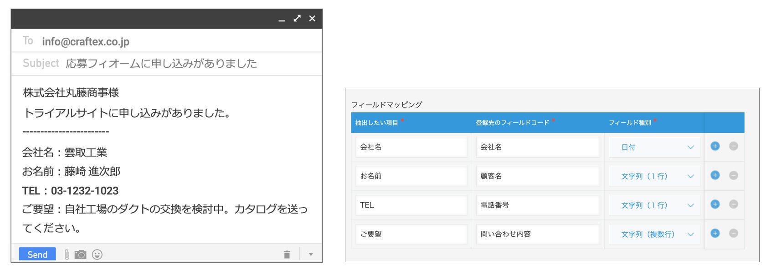Add a row after ご要望 mapping row
771x269 pixels.
coord(715,234)
